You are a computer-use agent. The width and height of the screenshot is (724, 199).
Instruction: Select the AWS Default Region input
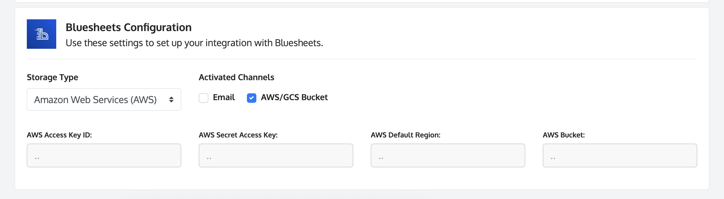tap(448, 155)
